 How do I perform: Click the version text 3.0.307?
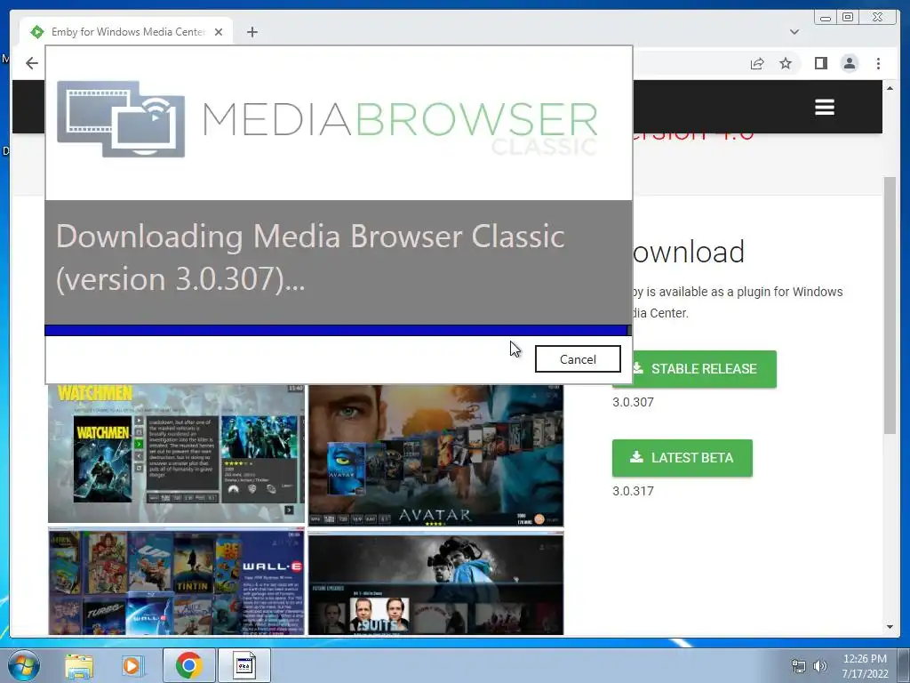[633, 402]
